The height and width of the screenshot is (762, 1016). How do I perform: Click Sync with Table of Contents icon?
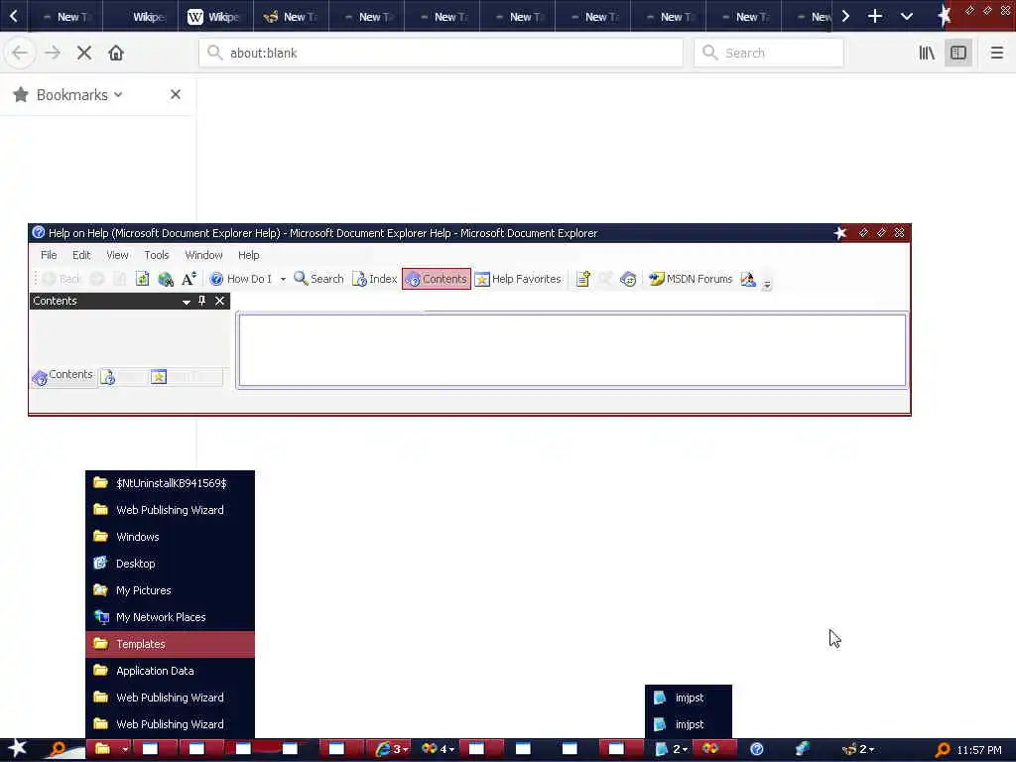[x=627, y=279]
